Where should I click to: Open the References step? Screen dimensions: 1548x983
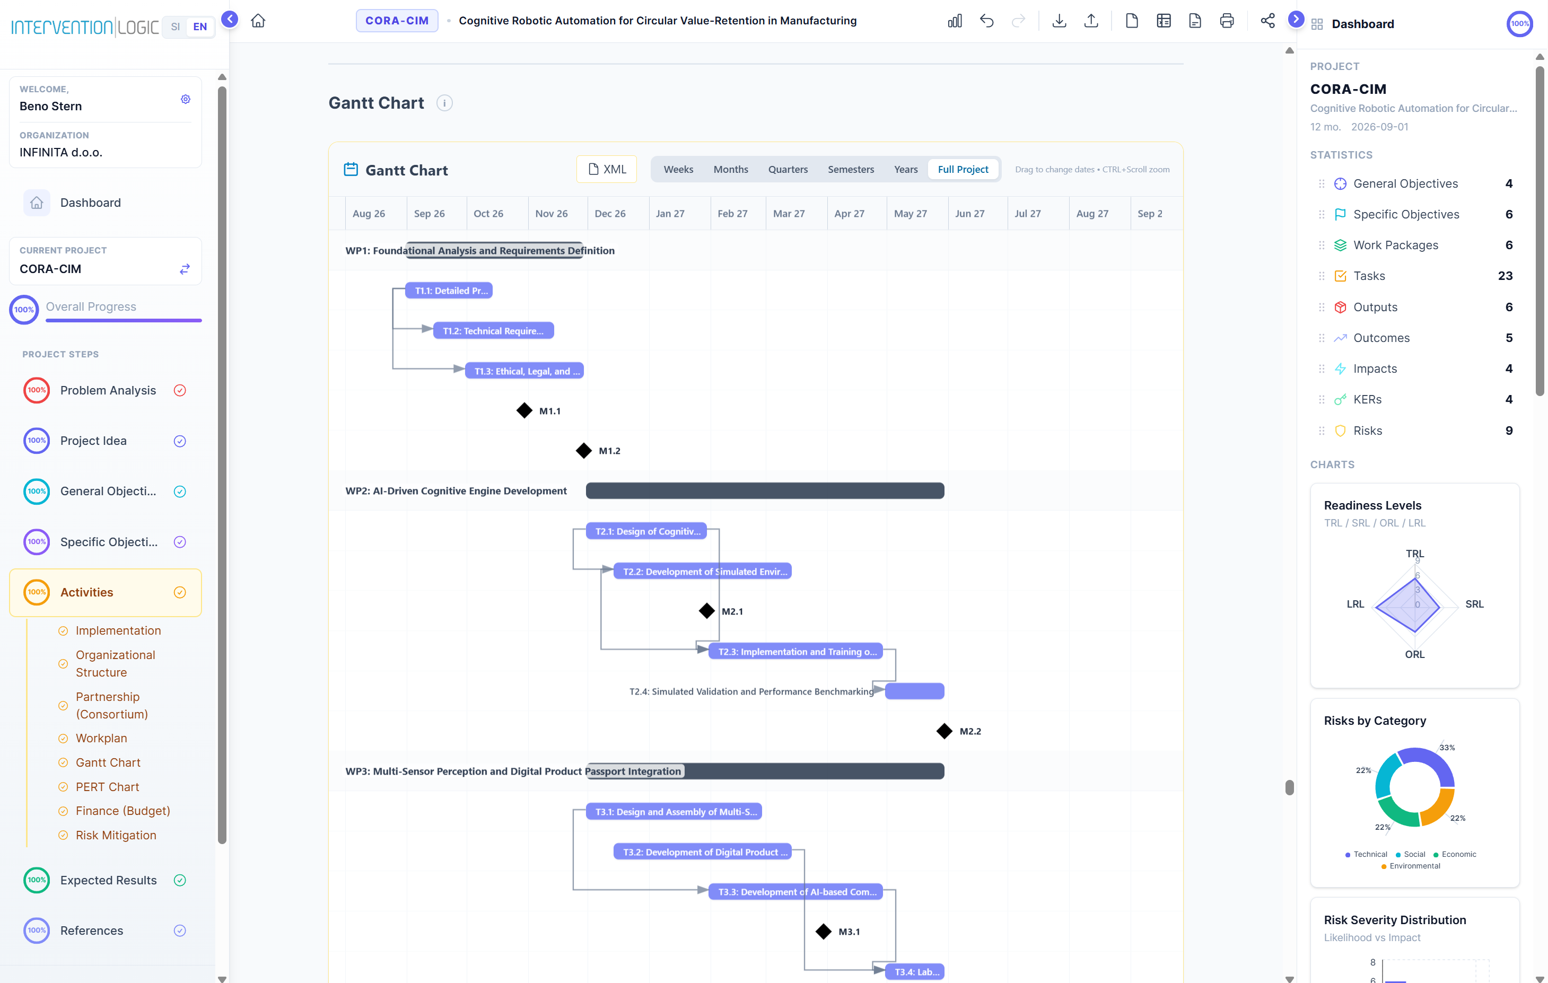[106, 931]
